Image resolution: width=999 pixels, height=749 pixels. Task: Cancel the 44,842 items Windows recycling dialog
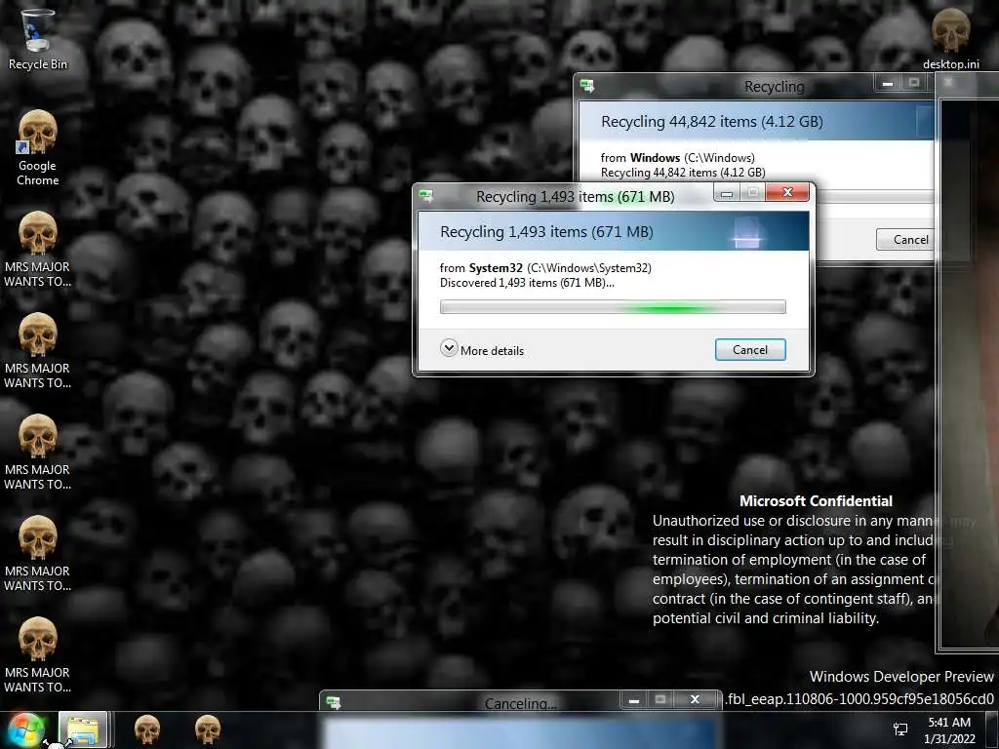[906, 240]
